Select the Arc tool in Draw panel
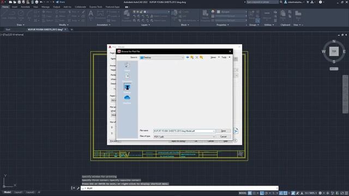This screenshot has width=349, height=196. [x=29, y=15]
